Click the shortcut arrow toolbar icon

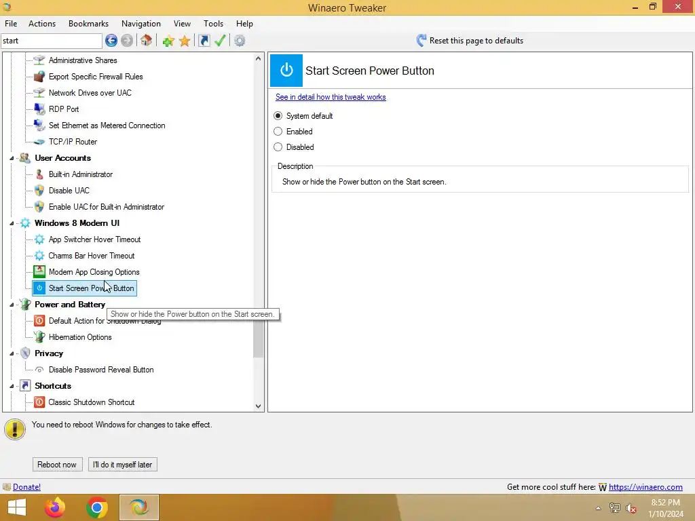(x=204, y=41)
